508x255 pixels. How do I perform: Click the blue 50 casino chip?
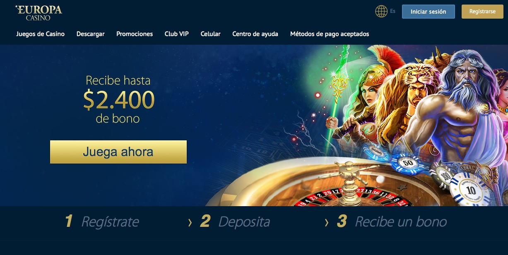(x=408, y=162)
